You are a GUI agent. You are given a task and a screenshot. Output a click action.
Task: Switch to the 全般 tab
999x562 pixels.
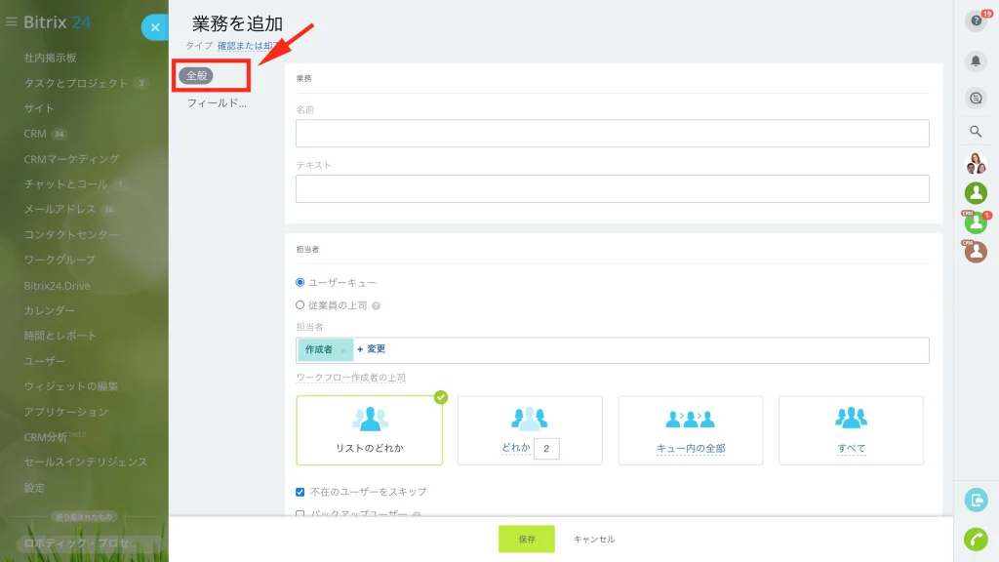click(196, 76)
